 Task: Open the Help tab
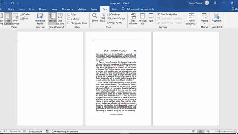point(114,9)
